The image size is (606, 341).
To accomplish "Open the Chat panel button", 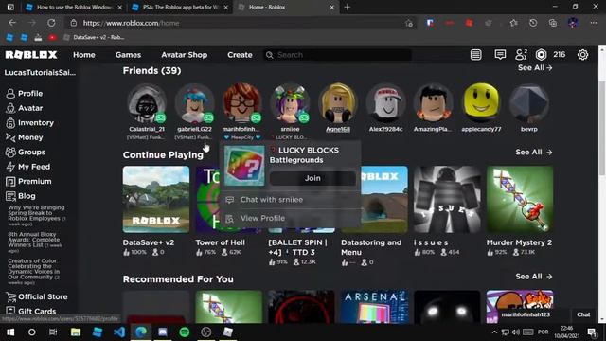I will click(583, 314).
